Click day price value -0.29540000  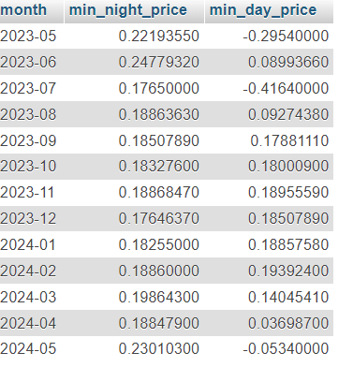(286, 36)
